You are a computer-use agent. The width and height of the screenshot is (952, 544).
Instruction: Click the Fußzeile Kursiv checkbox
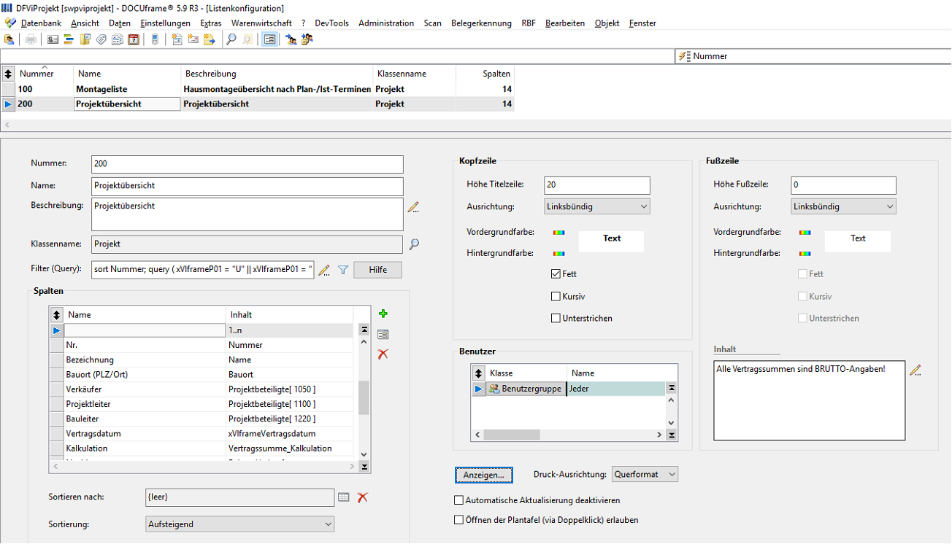click(x=802, y=297)
